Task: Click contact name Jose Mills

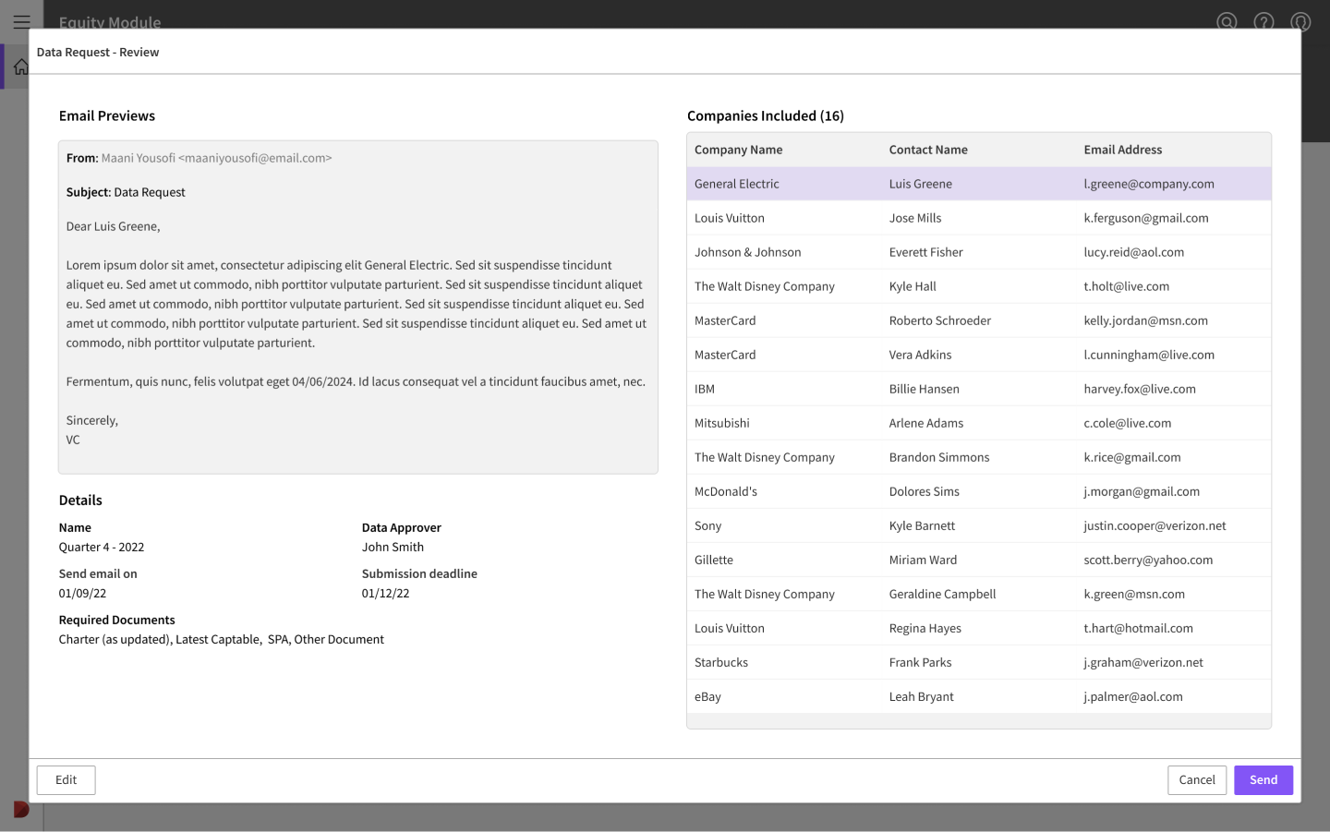Action: (915, 218)
